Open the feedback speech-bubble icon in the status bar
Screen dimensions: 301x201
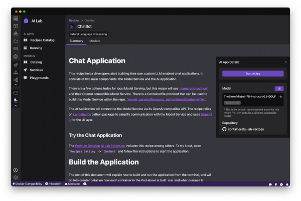point(270,184)
